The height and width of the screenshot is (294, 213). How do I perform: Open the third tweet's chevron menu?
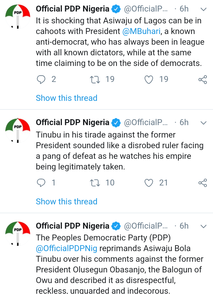203,226
